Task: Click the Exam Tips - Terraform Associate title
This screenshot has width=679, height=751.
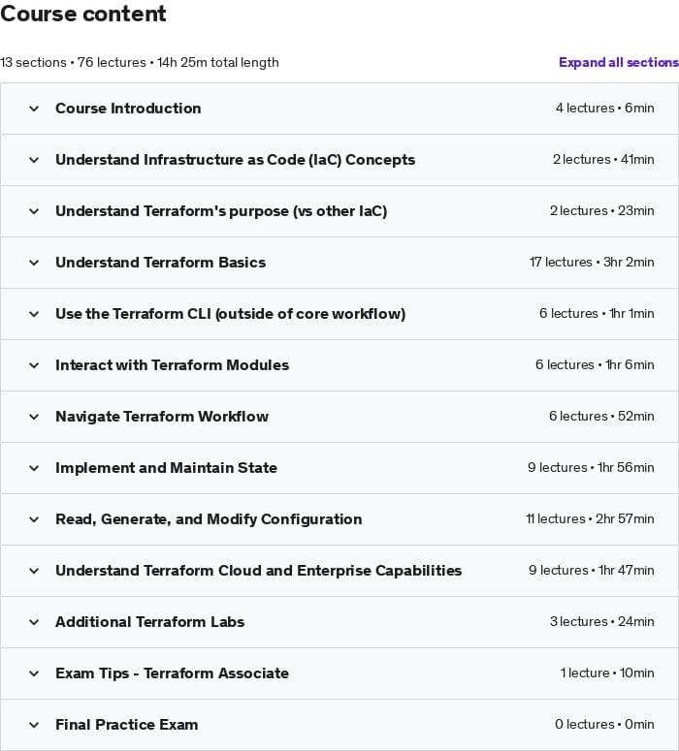Action: pyautogui.click(x=172, y=673)
